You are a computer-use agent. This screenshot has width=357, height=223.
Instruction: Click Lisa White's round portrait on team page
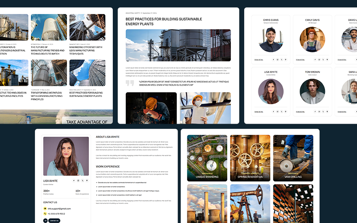point(271,92)
